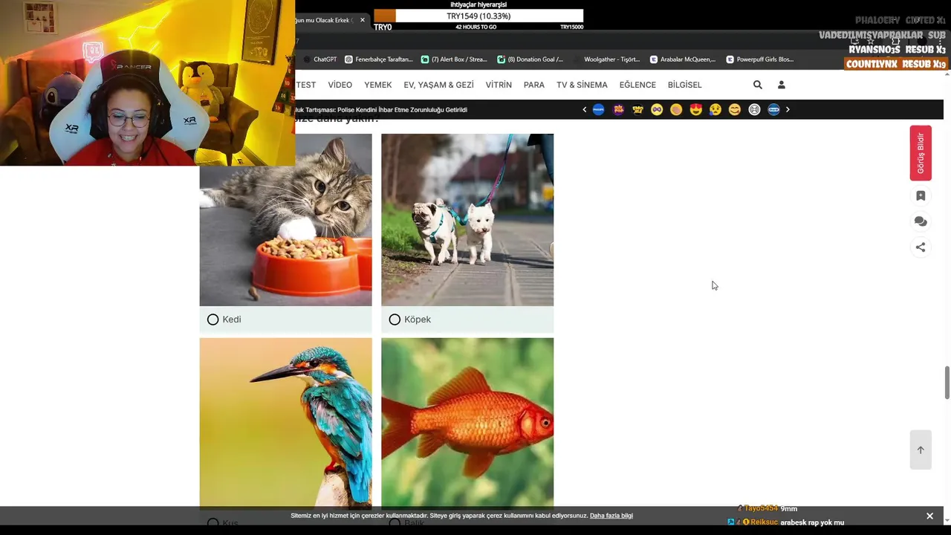
Task: Open the Arabalar McQueen bookmark
Action: [x=683, y=59]
